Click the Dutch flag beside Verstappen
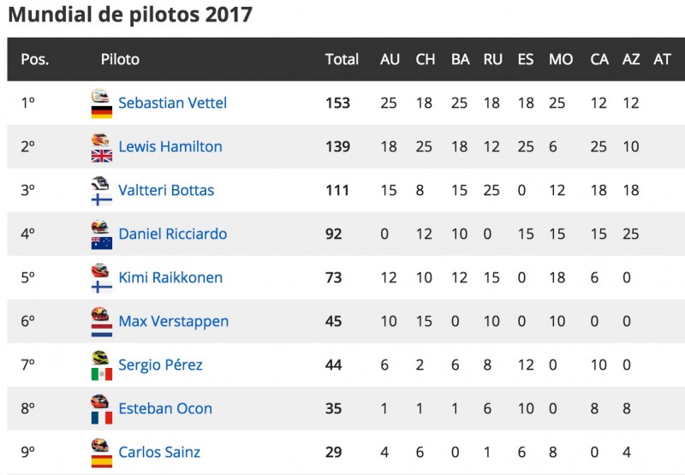 [102, 330]
